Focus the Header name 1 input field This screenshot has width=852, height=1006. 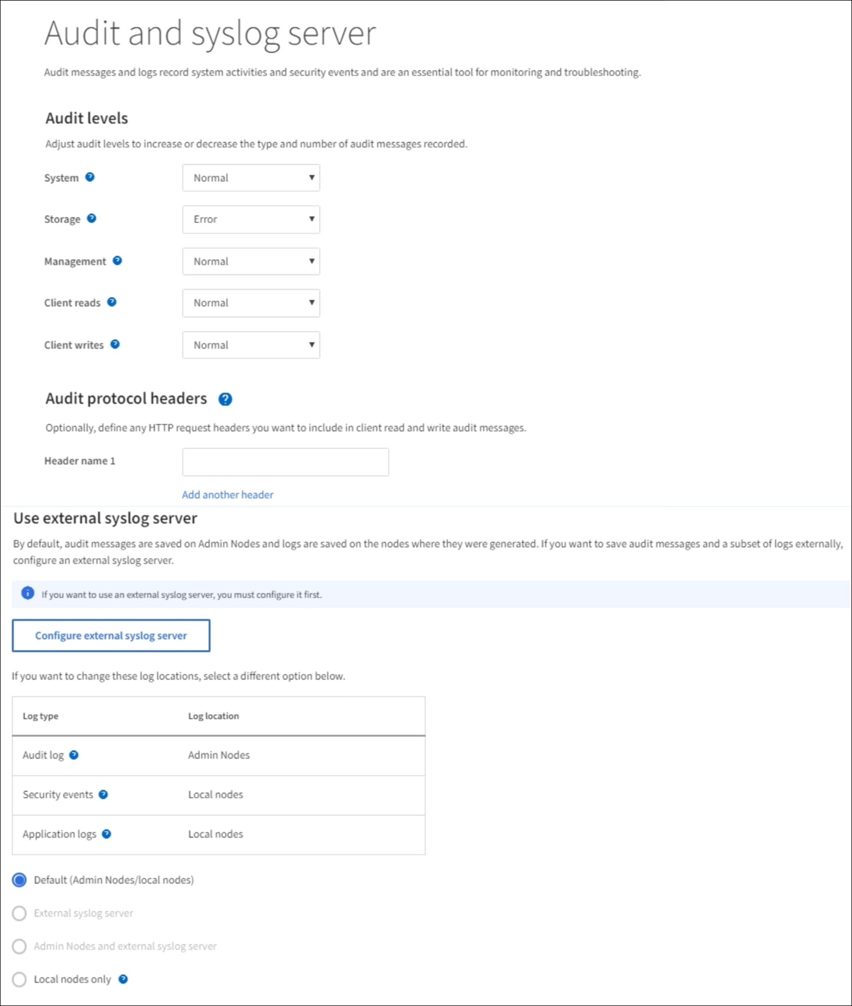[x=285, y=462]
